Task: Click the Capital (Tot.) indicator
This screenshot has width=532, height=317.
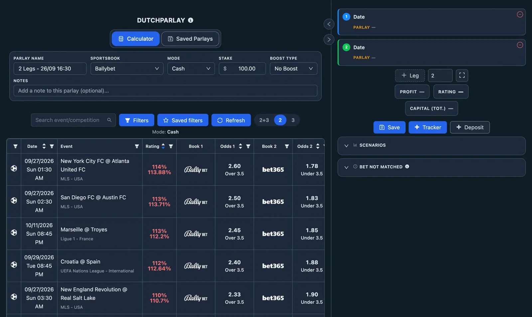Action: tap(432, 108)
